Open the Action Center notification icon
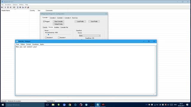 pyautogui.click(x=187, y=105)
